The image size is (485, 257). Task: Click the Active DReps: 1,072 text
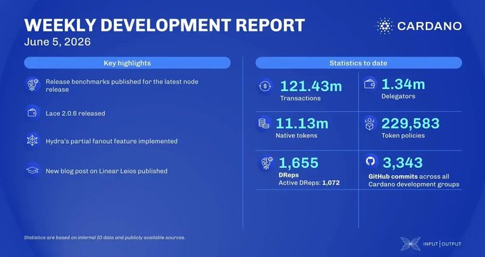click(310, 183)
